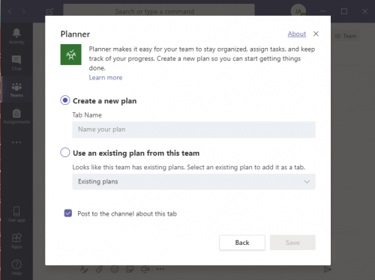Open the sidebar more apps ellipsis

click(x=16, y=142)
